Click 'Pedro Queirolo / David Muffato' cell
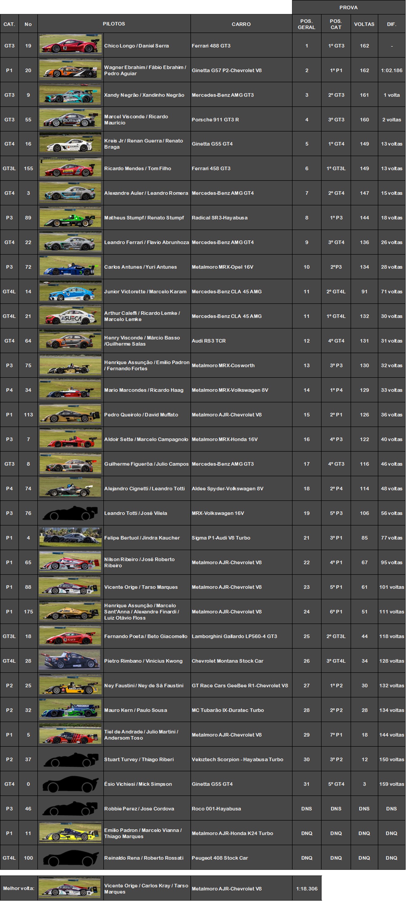Viewport: 406px width, 901px height. tap(147, 414)
